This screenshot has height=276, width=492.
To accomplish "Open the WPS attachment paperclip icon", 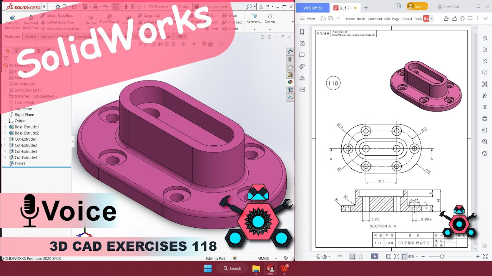I will point(302,67).
